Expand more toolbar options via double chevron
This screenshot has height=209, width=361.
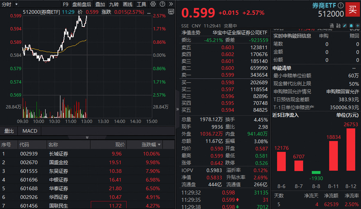pyautogui.click(x=171, y=4)
